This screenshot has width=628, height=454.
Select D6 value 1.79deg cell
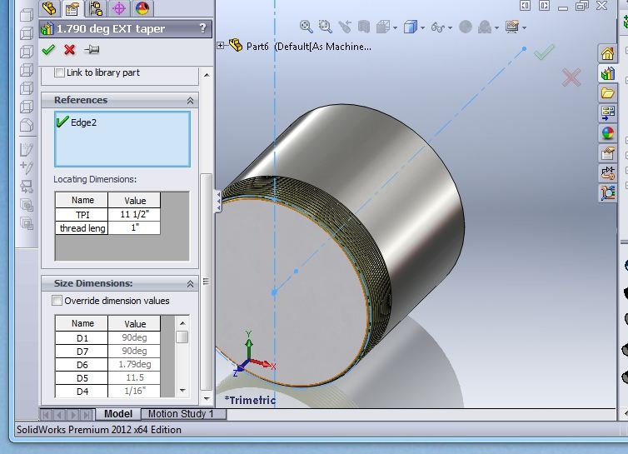(134, 364)
